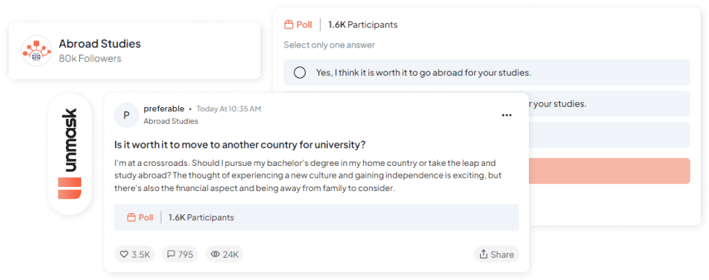Click the salmon-colored poll submit bar
The width and height of the screenshot is (709, 280).
pyautogui.click(x=608, y=171)
